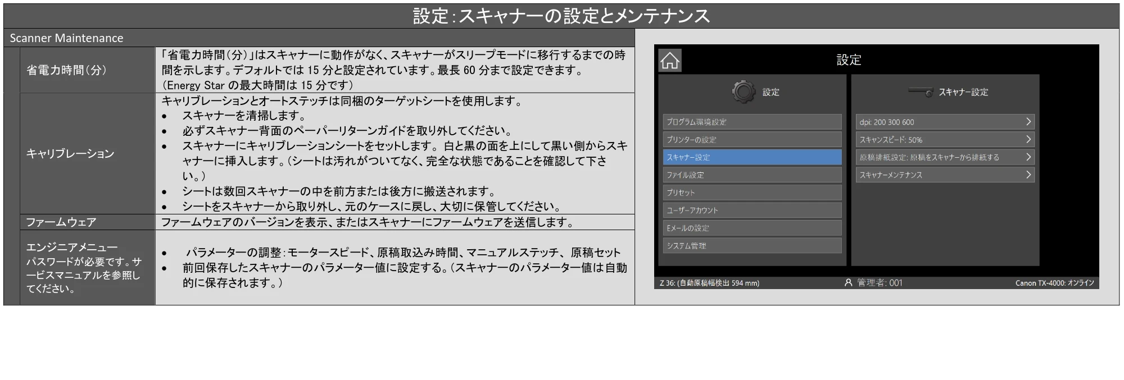Expand the スキャナーメンテナンス row chevron
The height and width of the screenshot is (380, 1124).
click(1028, 175)
